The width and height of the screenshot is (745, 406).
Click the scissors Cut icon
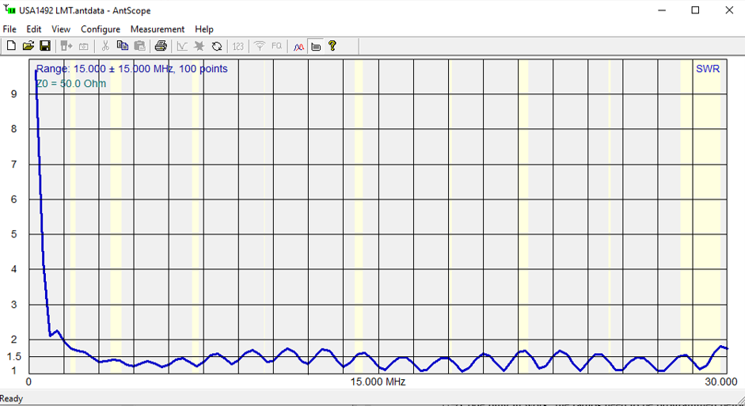105,46
